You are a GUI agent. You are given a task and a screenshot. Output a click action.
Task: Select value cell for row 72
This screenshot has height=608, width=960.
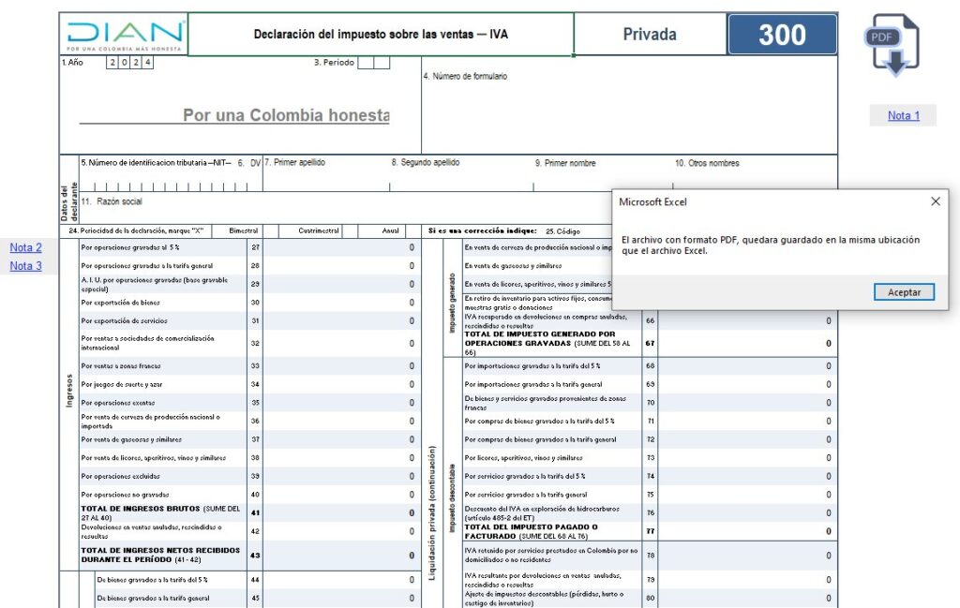tap(747, 439)
